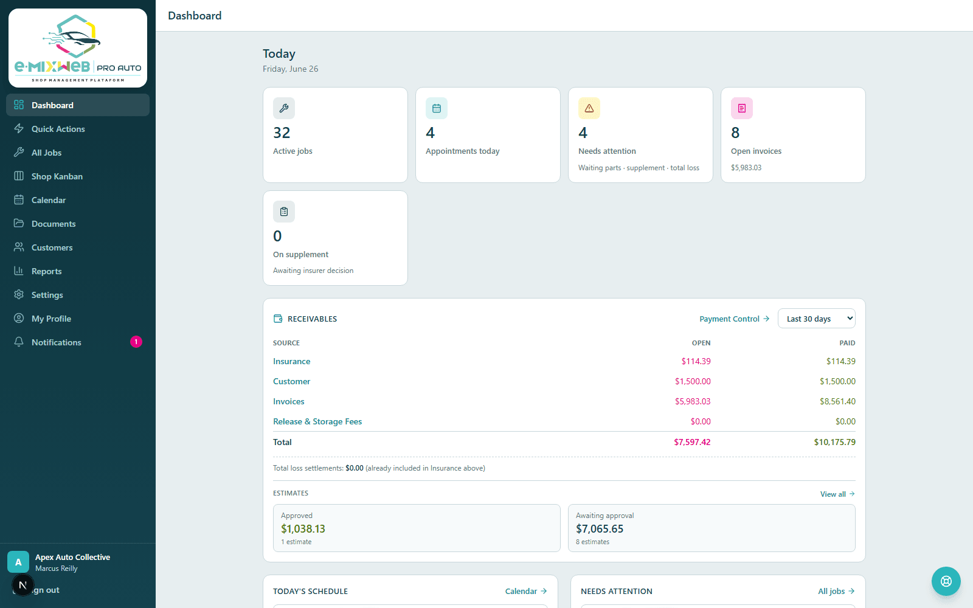
Task: Navigate to Reports section
Action: point(78,271)
